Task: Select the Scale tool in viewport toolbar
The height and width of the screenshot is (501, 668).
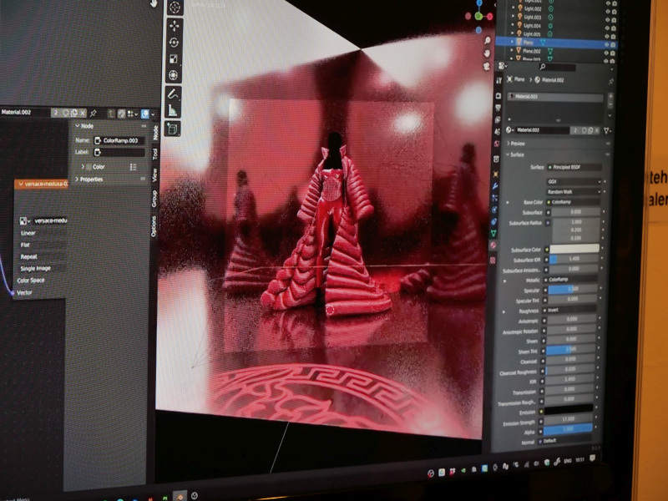Action: point(174,59)
